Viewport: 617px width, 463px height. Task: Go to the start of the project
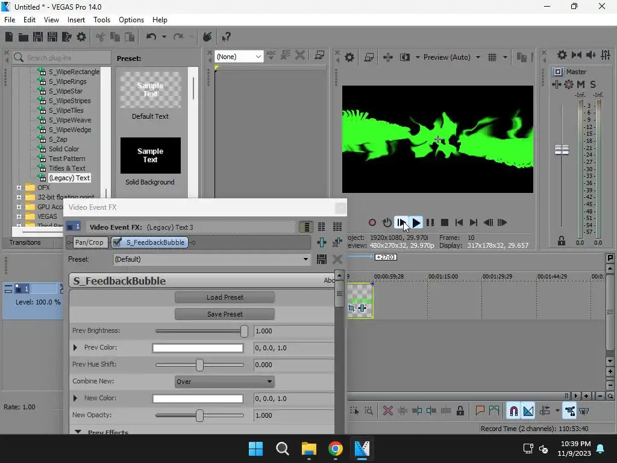point(459,223)
